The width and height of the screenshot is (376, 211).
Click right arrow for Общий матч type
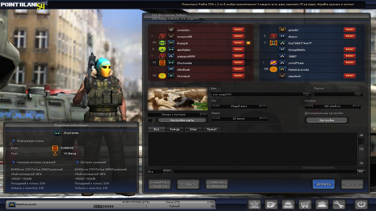[263, 107]
